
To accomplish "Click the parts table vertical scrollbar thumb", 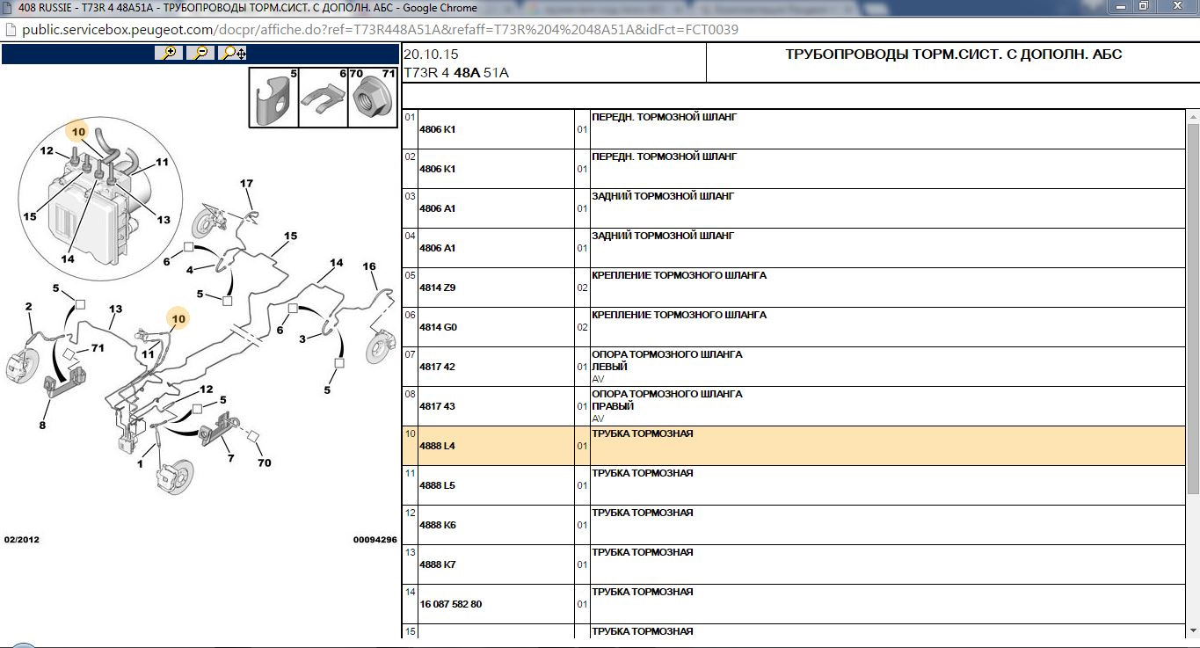I will click(x=1193, y=308).
